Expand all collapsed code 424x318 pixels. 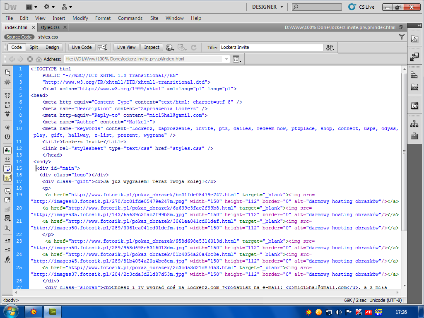pos(7,114)
